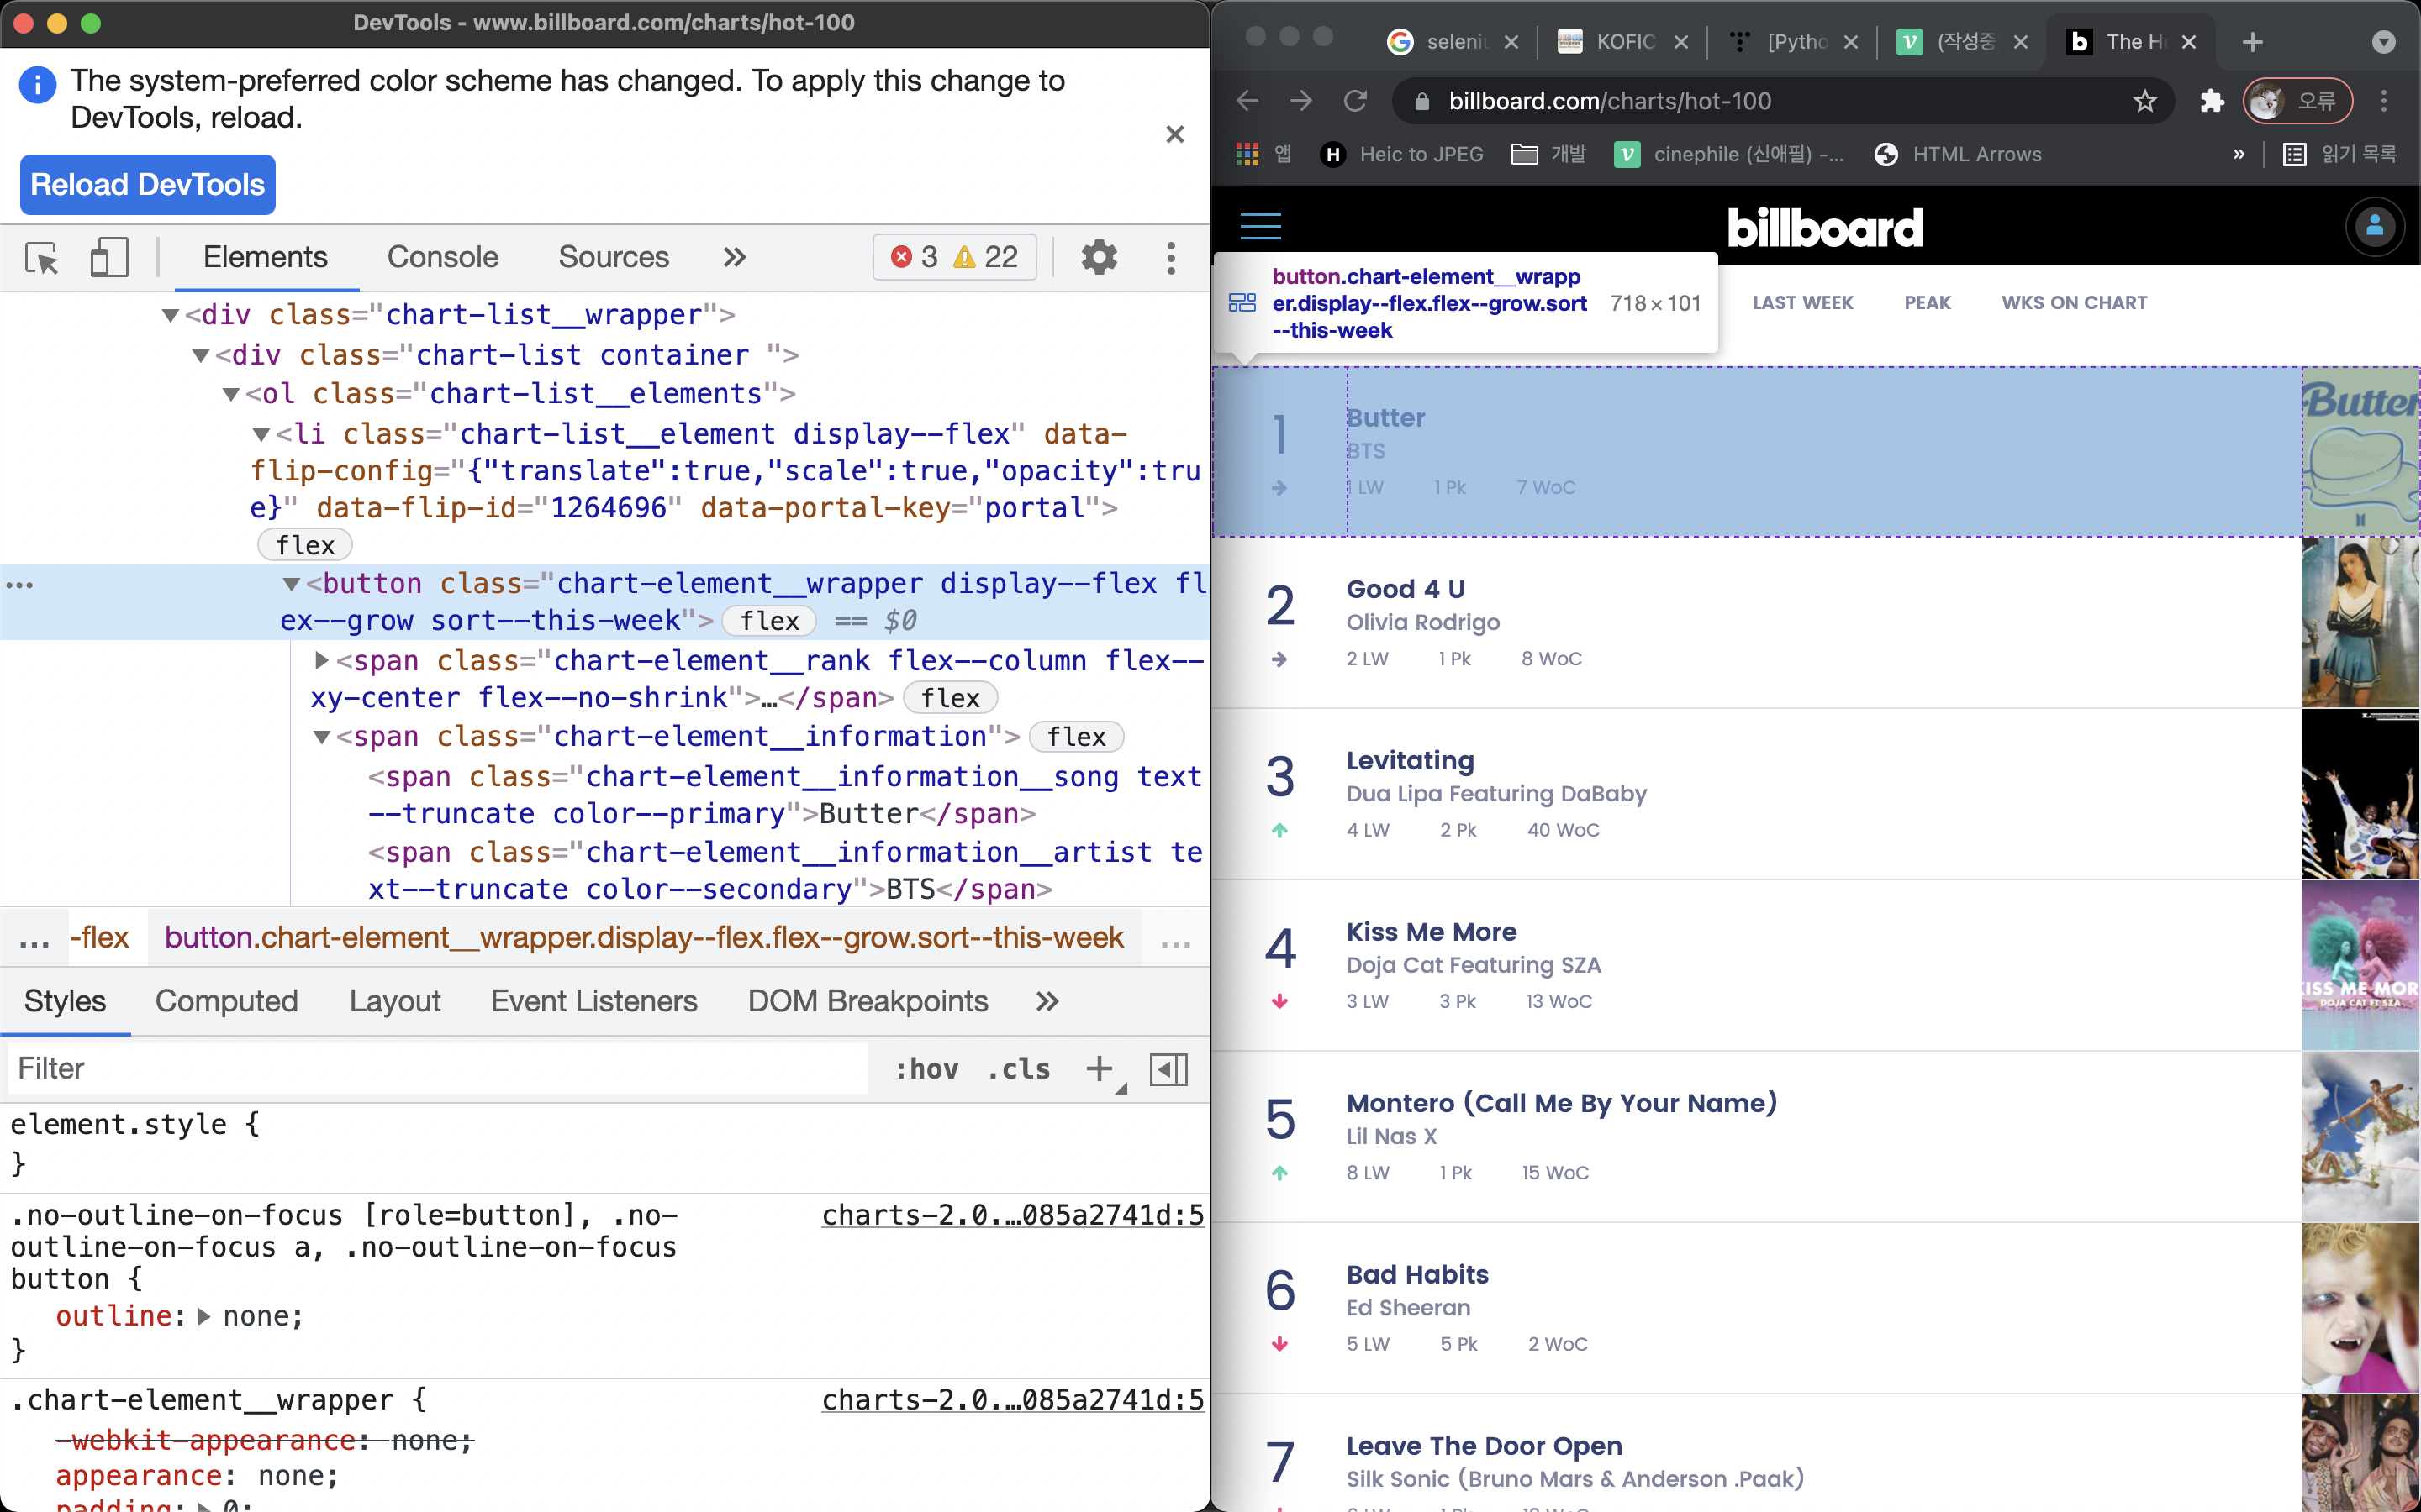
Task: Switch to the Elements tab
Action: 265,258
